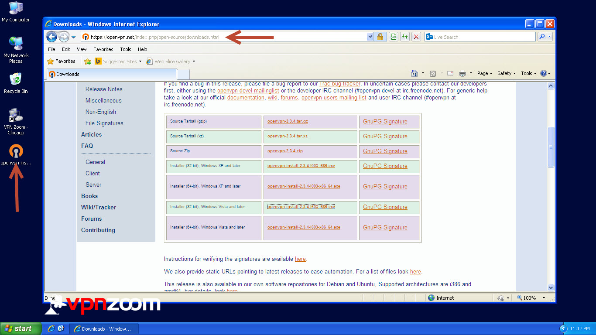The width and height of the screenshot is (596, 335).
Task: Open the Web Slice Gallery dropdown
Action: (x=171, y=62)
